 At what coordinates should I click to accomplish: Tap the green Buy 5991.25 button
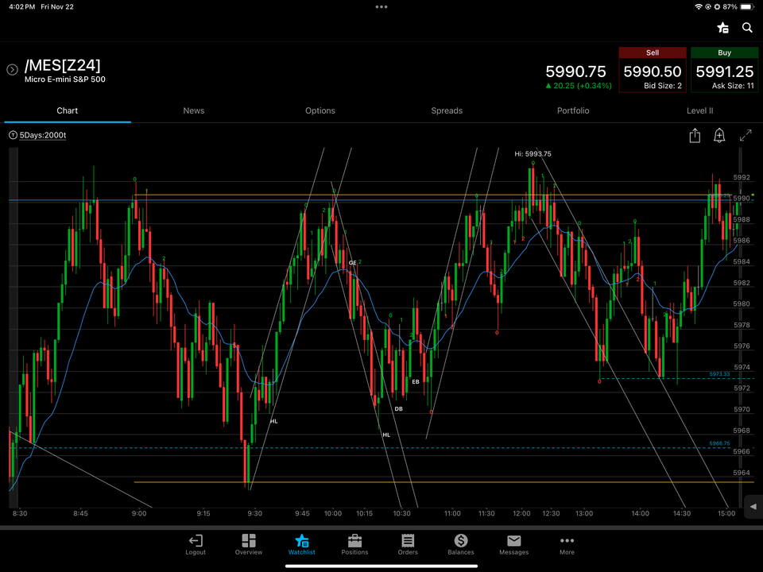[x=725, y=70]
